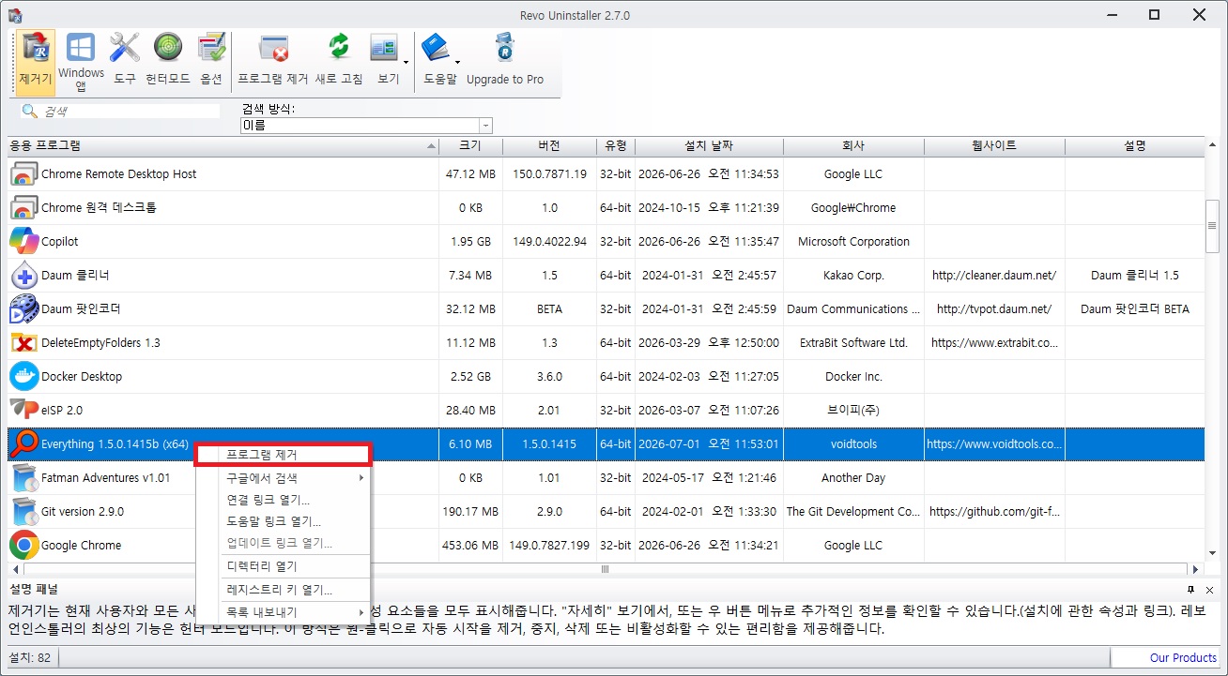Screen dimensions: 1228x676
Task: Toggle the 설명 패널 pin icon
Action: pos(1191,589)
